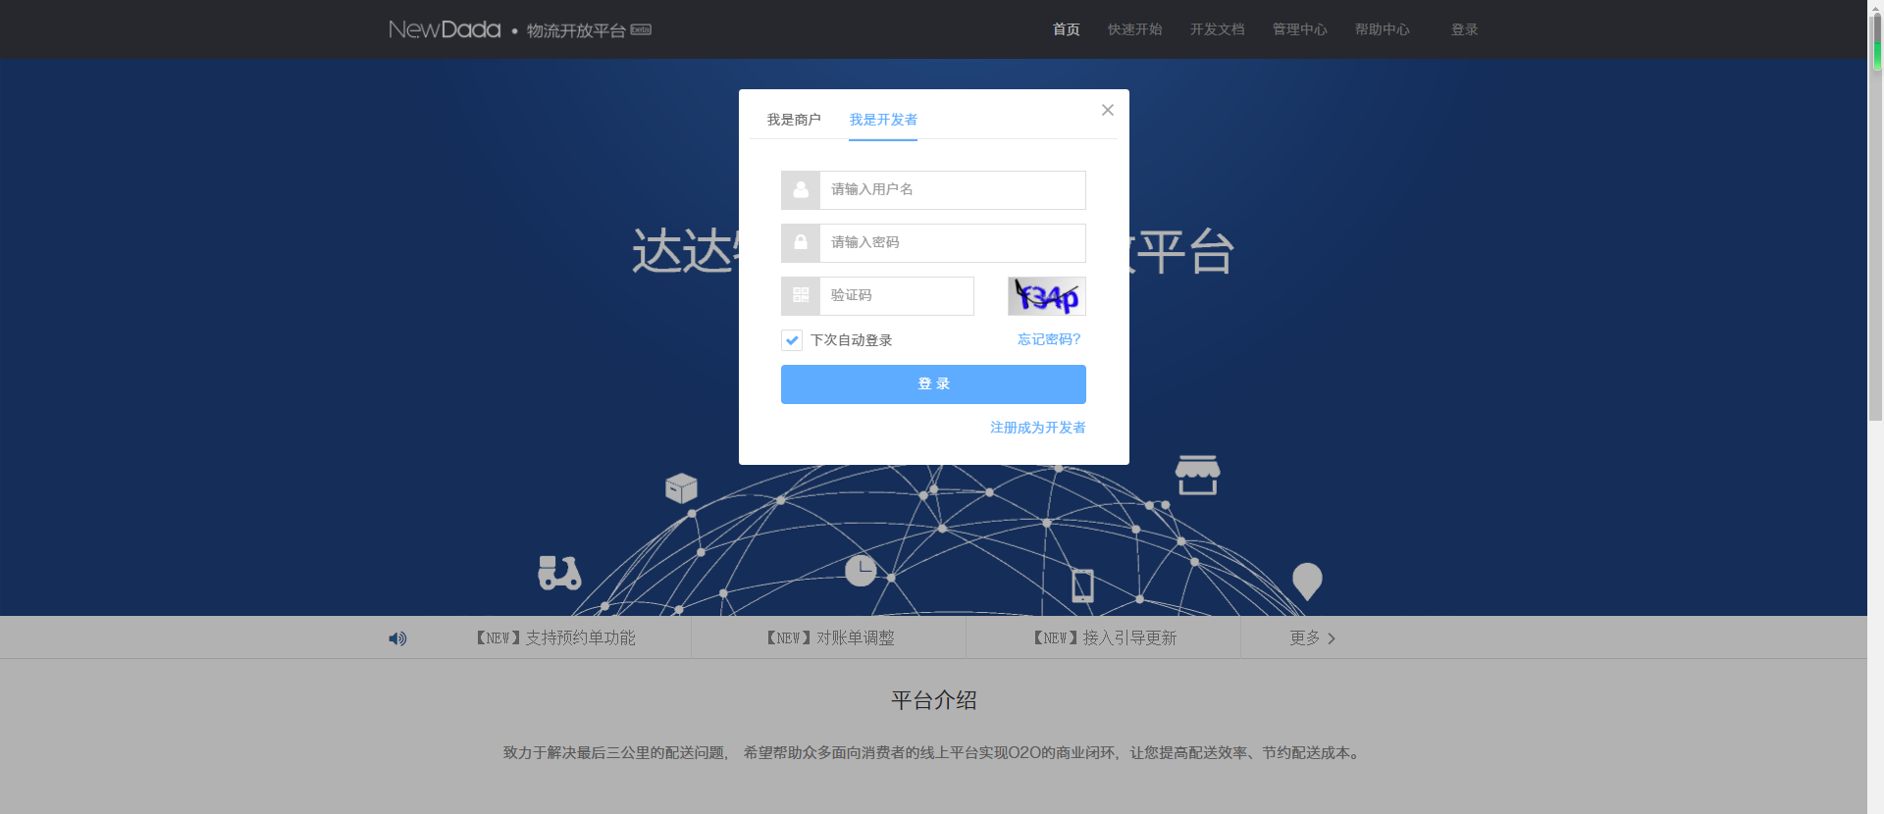Click the speaker announcement icon
Viewport: 1884px width, 814px height.
(x=397, y=638)
